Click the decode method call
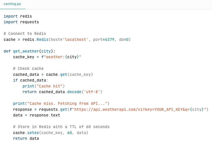Screen dimensions: 212x146 coord(74,92)
